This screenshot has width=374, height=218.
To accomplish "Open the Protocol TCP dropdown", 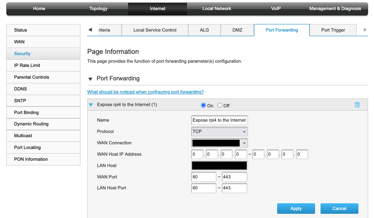I will [x=219, y=131].
